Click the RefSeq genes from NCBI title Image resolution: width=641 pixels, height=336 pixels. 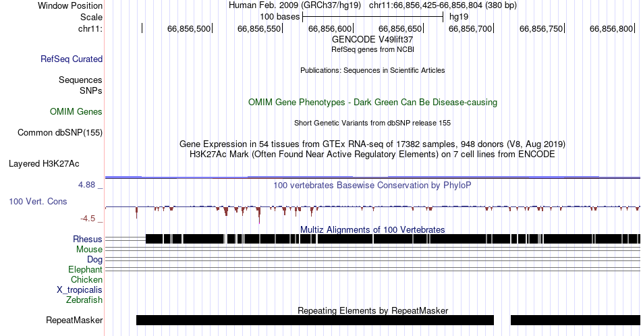point(372,49)
